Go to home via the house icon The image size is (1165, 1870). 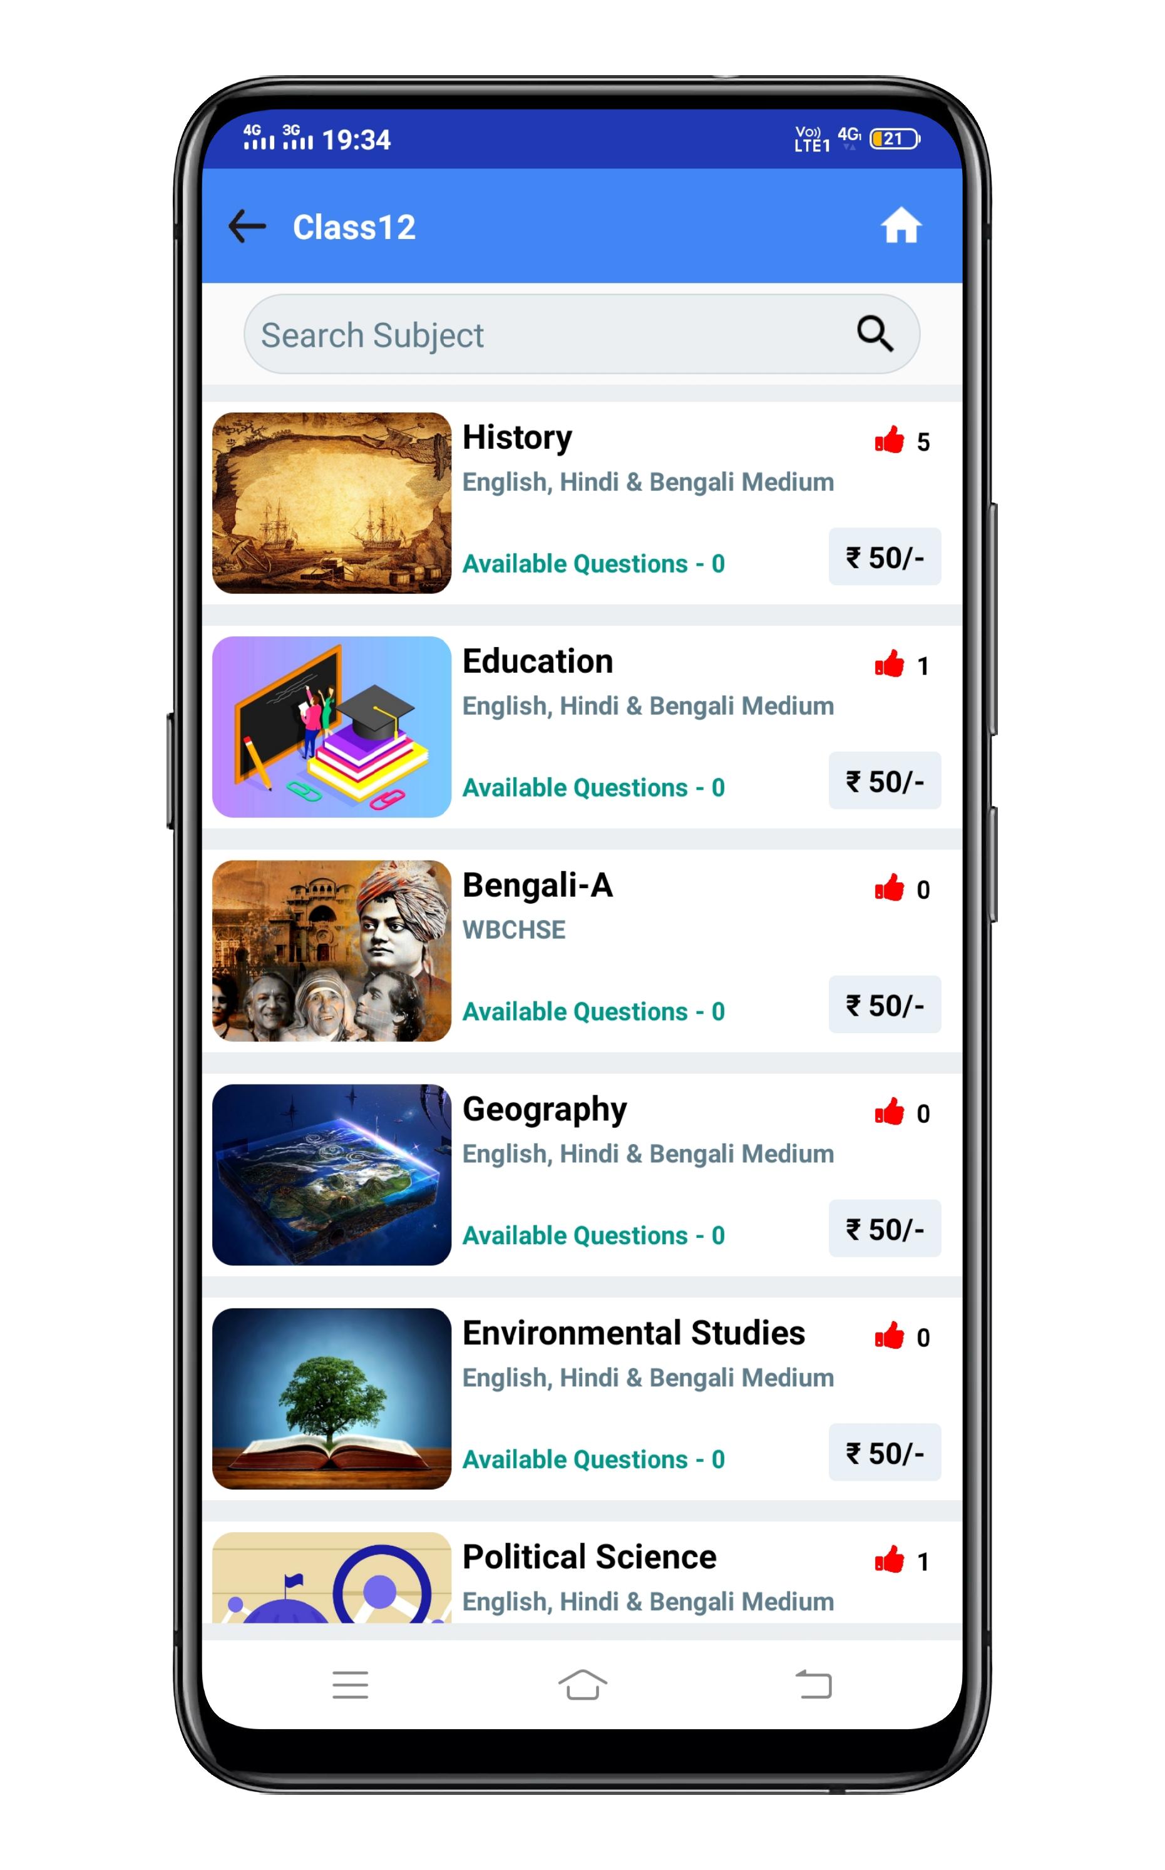[901, 226]
